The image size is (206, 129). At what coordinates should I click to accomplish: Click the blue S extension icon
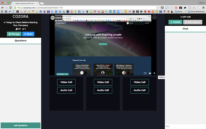(167, 8)
